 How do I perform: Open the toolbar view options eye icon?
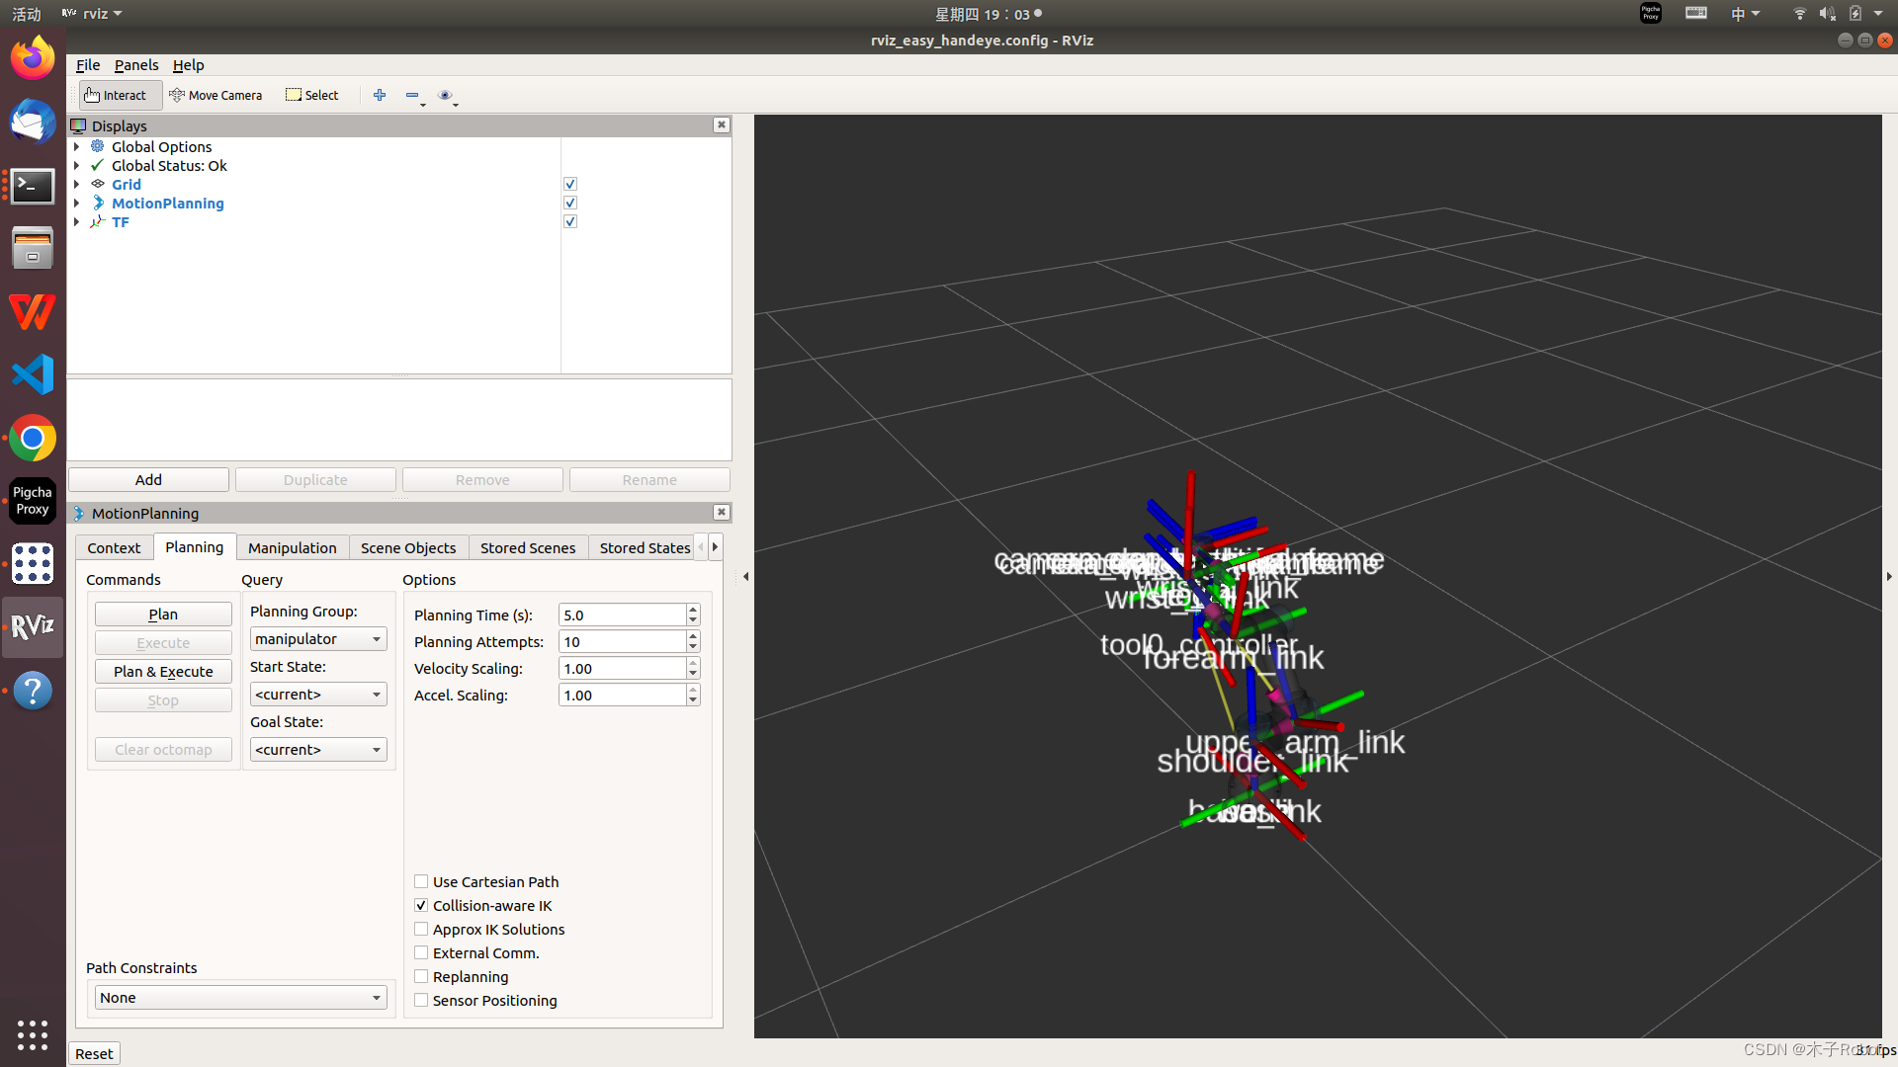[445, 95]
